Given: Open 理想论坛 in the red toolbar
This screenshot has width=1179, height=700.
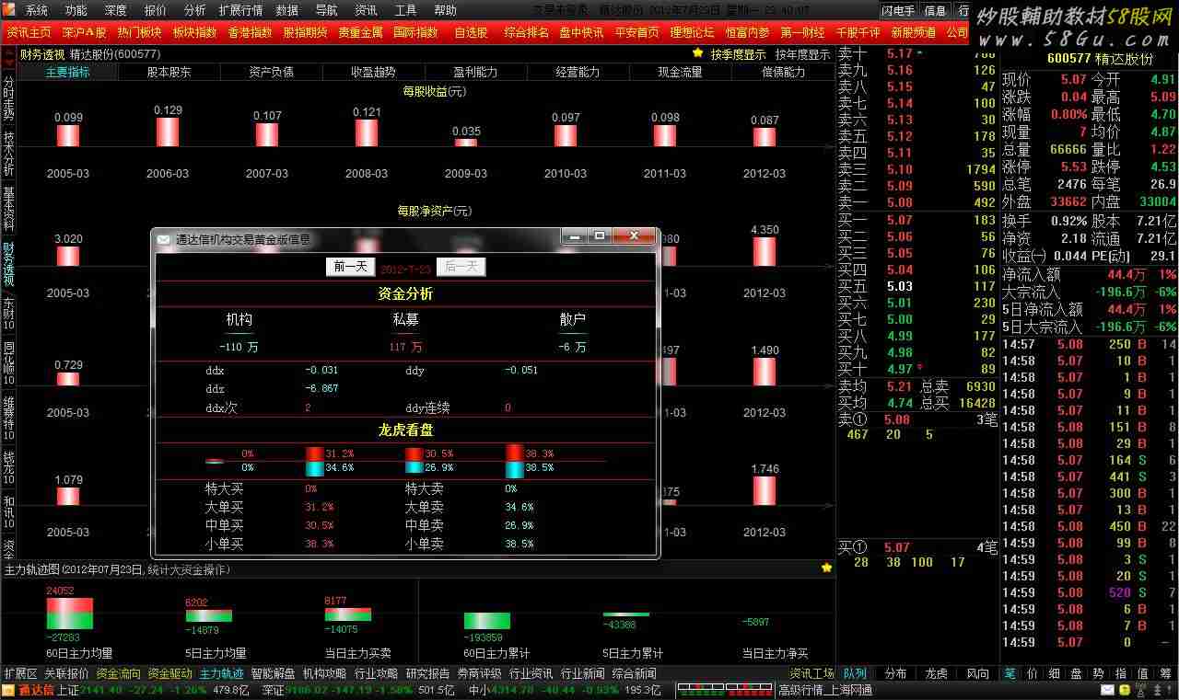Looking at the screenshot, I should [x=692, y=32].
